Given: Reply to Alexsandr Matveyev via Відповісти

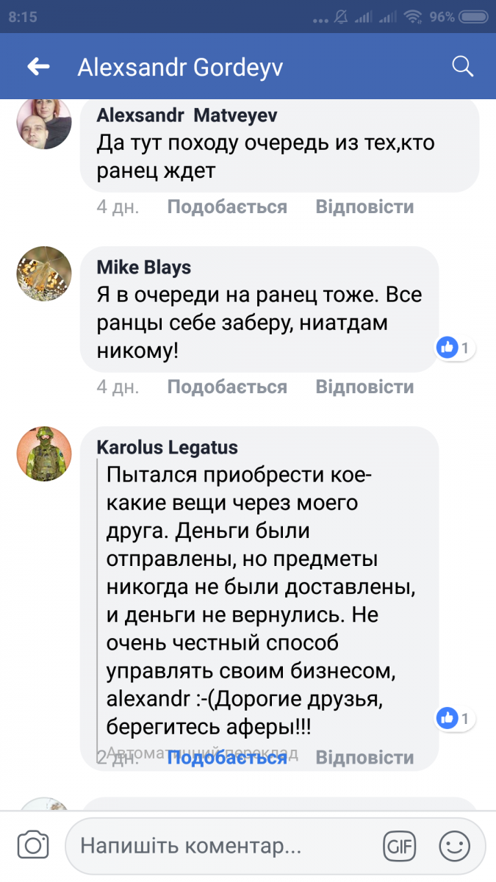Looking at the screenshot, I should coord(364,207).
